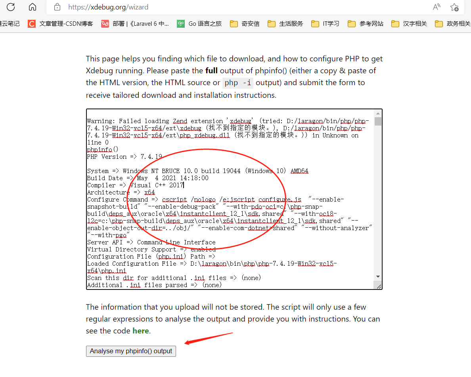Open the 政务相关 bookmarks folder
Screen dimensions: 471x377
pos(452,24)
